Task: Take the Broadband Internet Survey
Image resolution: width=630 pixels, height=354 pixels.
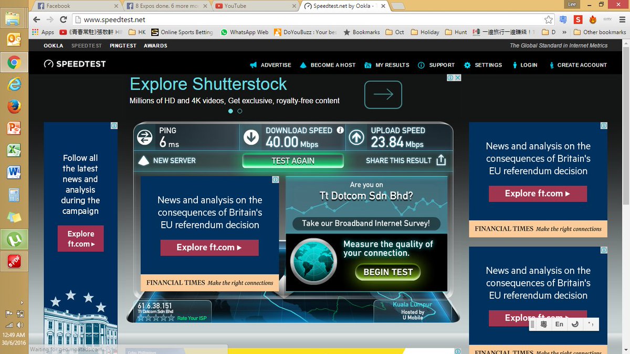Action: tap(366, 223)
